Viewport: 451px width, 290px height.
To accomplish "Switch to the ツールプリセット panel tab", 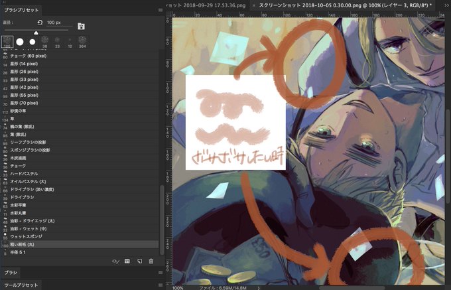I will pyautogui.click(x=21, y=285).
